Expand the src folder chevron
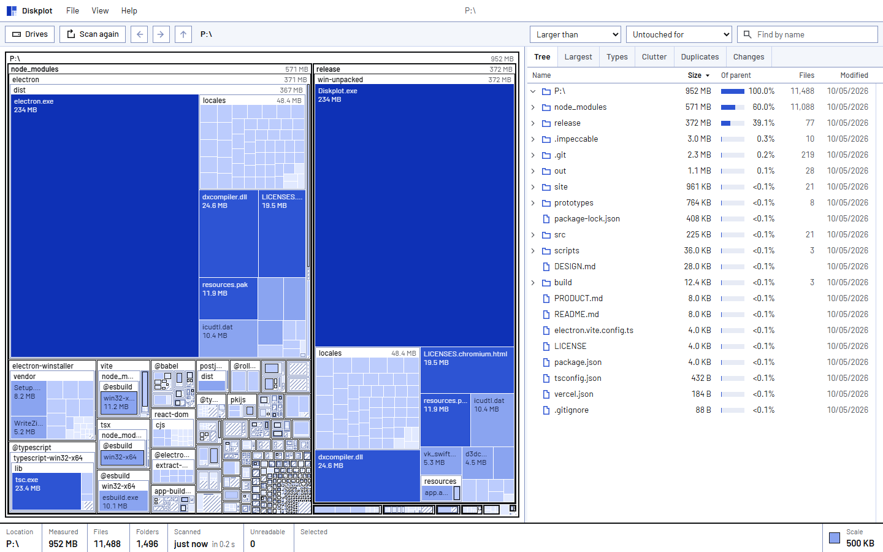 pyautogui.click(x=533, y=235)
